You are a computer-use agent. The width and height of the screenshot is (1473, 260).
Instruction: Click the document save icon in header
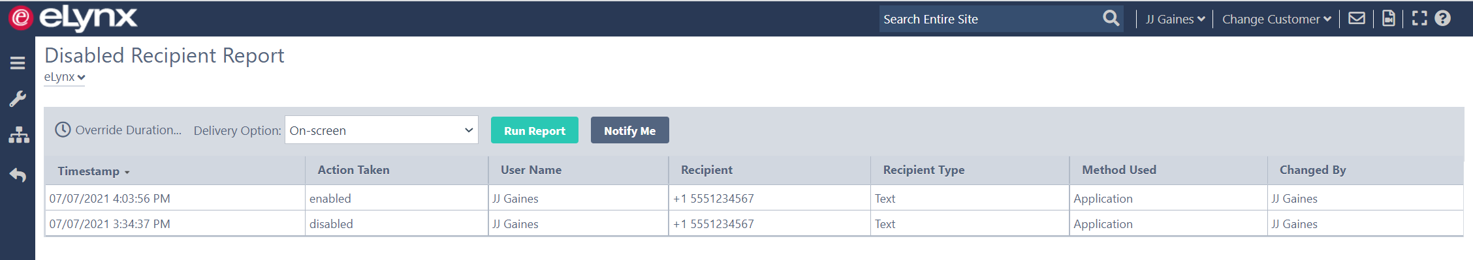tap(1388, 18)
